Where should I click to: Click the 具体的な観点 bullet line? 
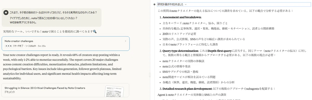pyautogui.click(x=218, y=28)
